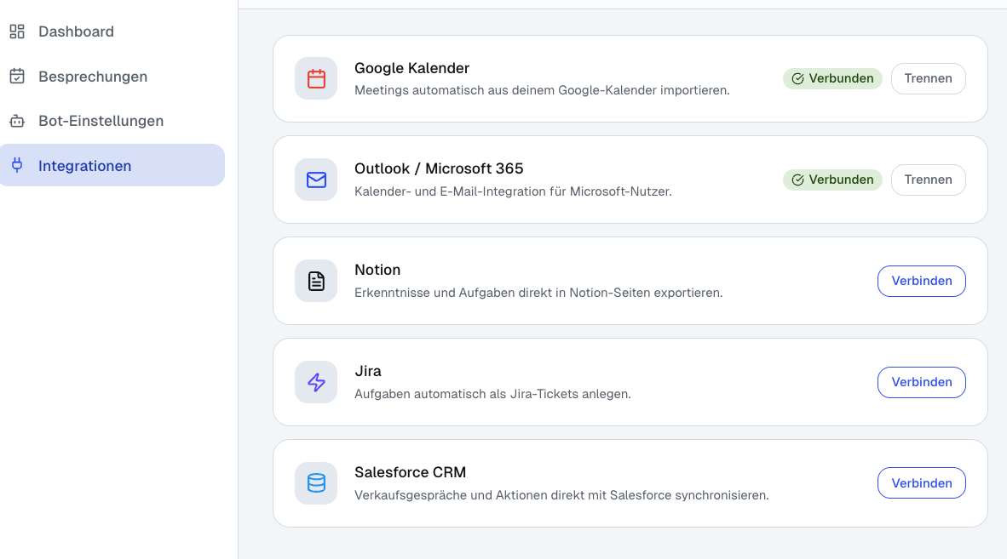Trennen the Outlook / Microsoft 365 integration
Screen dimensions: 1007x559
pyautogui.click(x=928, y=180)
